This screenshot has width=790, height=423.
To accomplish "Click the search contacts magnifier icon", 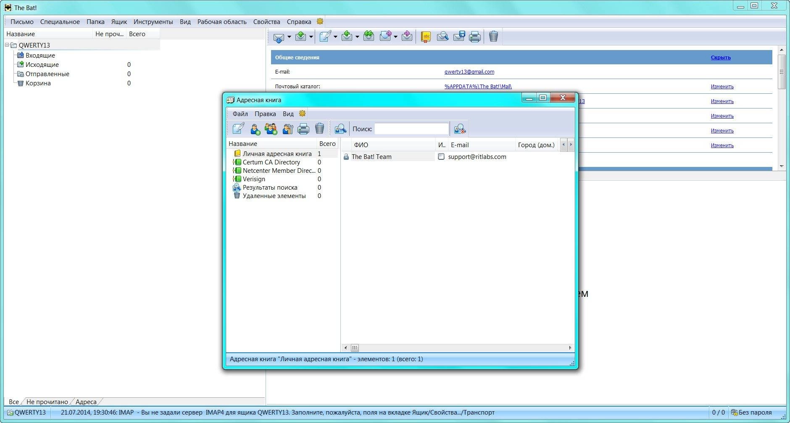I will pyautogui.click(x=340, y=129).
